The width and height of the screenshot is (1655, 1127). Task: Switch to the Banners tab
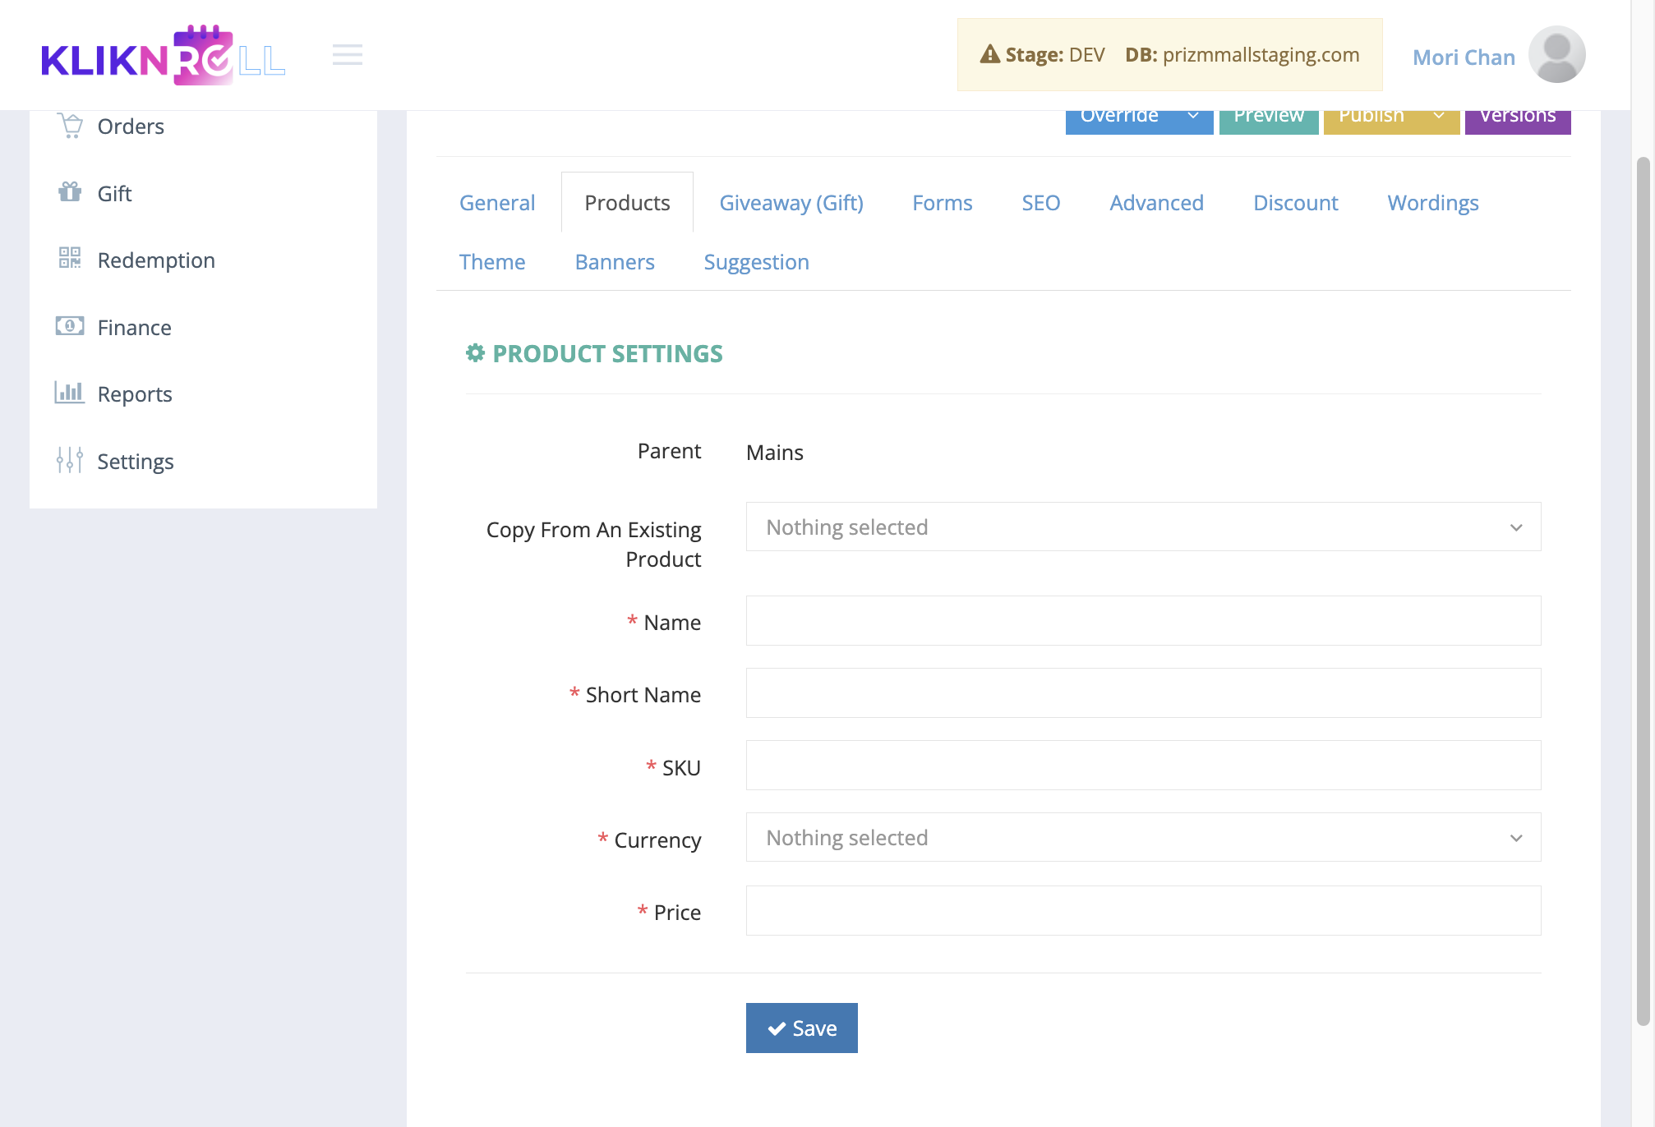point(615,261)
